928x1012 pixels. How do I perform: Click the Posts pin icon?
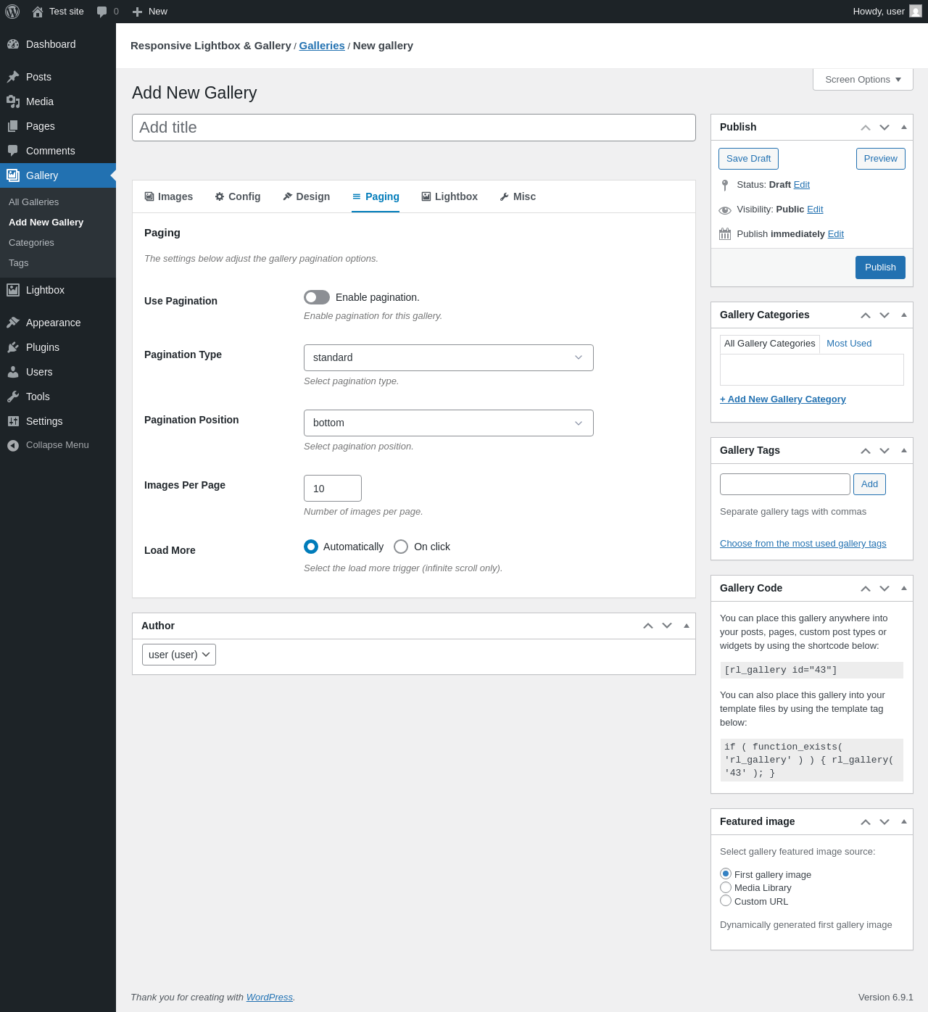(x=13, y=77)
